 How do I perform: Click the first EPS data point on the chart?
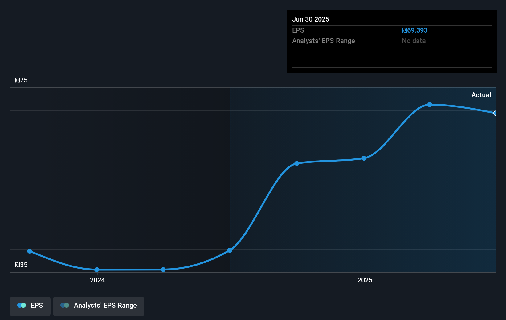[29, 251]
